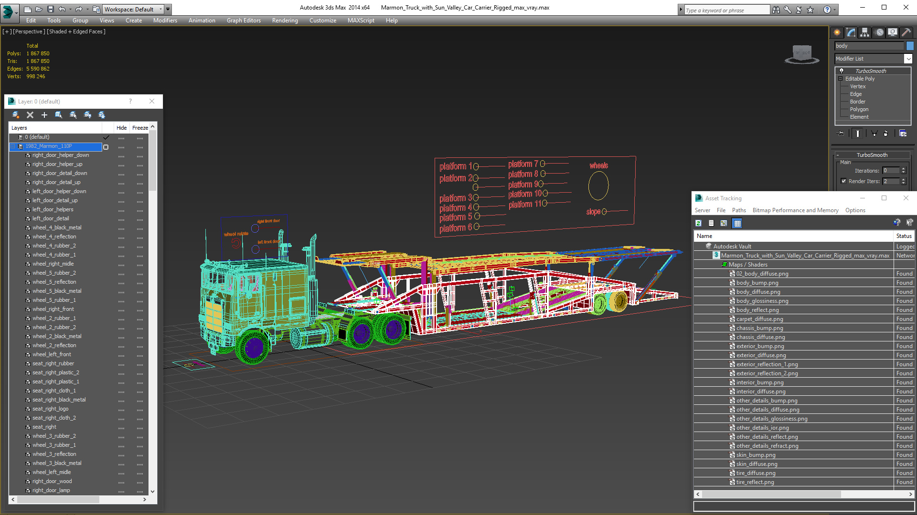Click Refresh icon in Asset Tracking toolbar
Image resolution: width=917 pixels, height=515 pixels.
click(x=698, y=223)
